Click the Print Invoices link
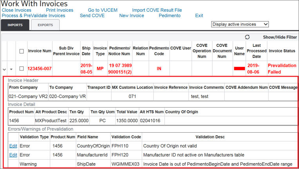The height and width of the screenshot is (169, 299). click(x=60, y=10)
